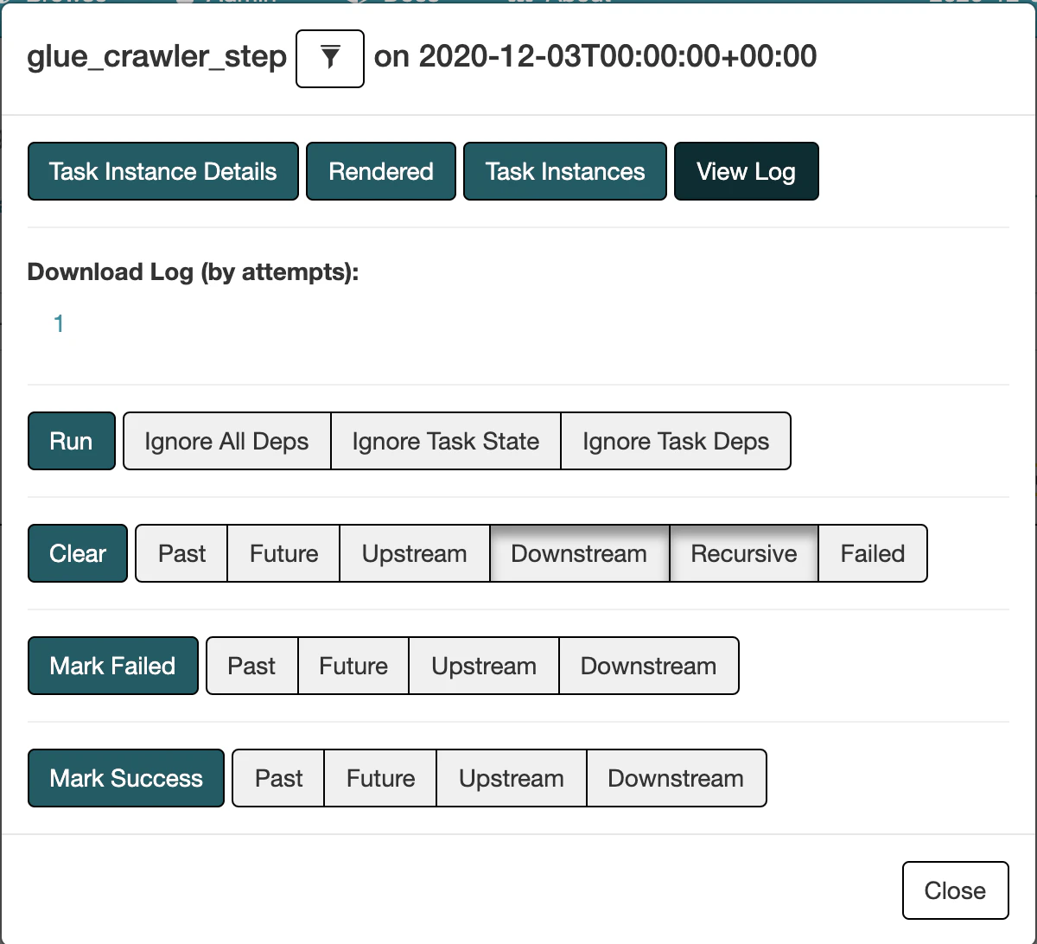Open View Log for this task
The image size is (1037, 944).
pyautogui.click(x=746, y=171)
